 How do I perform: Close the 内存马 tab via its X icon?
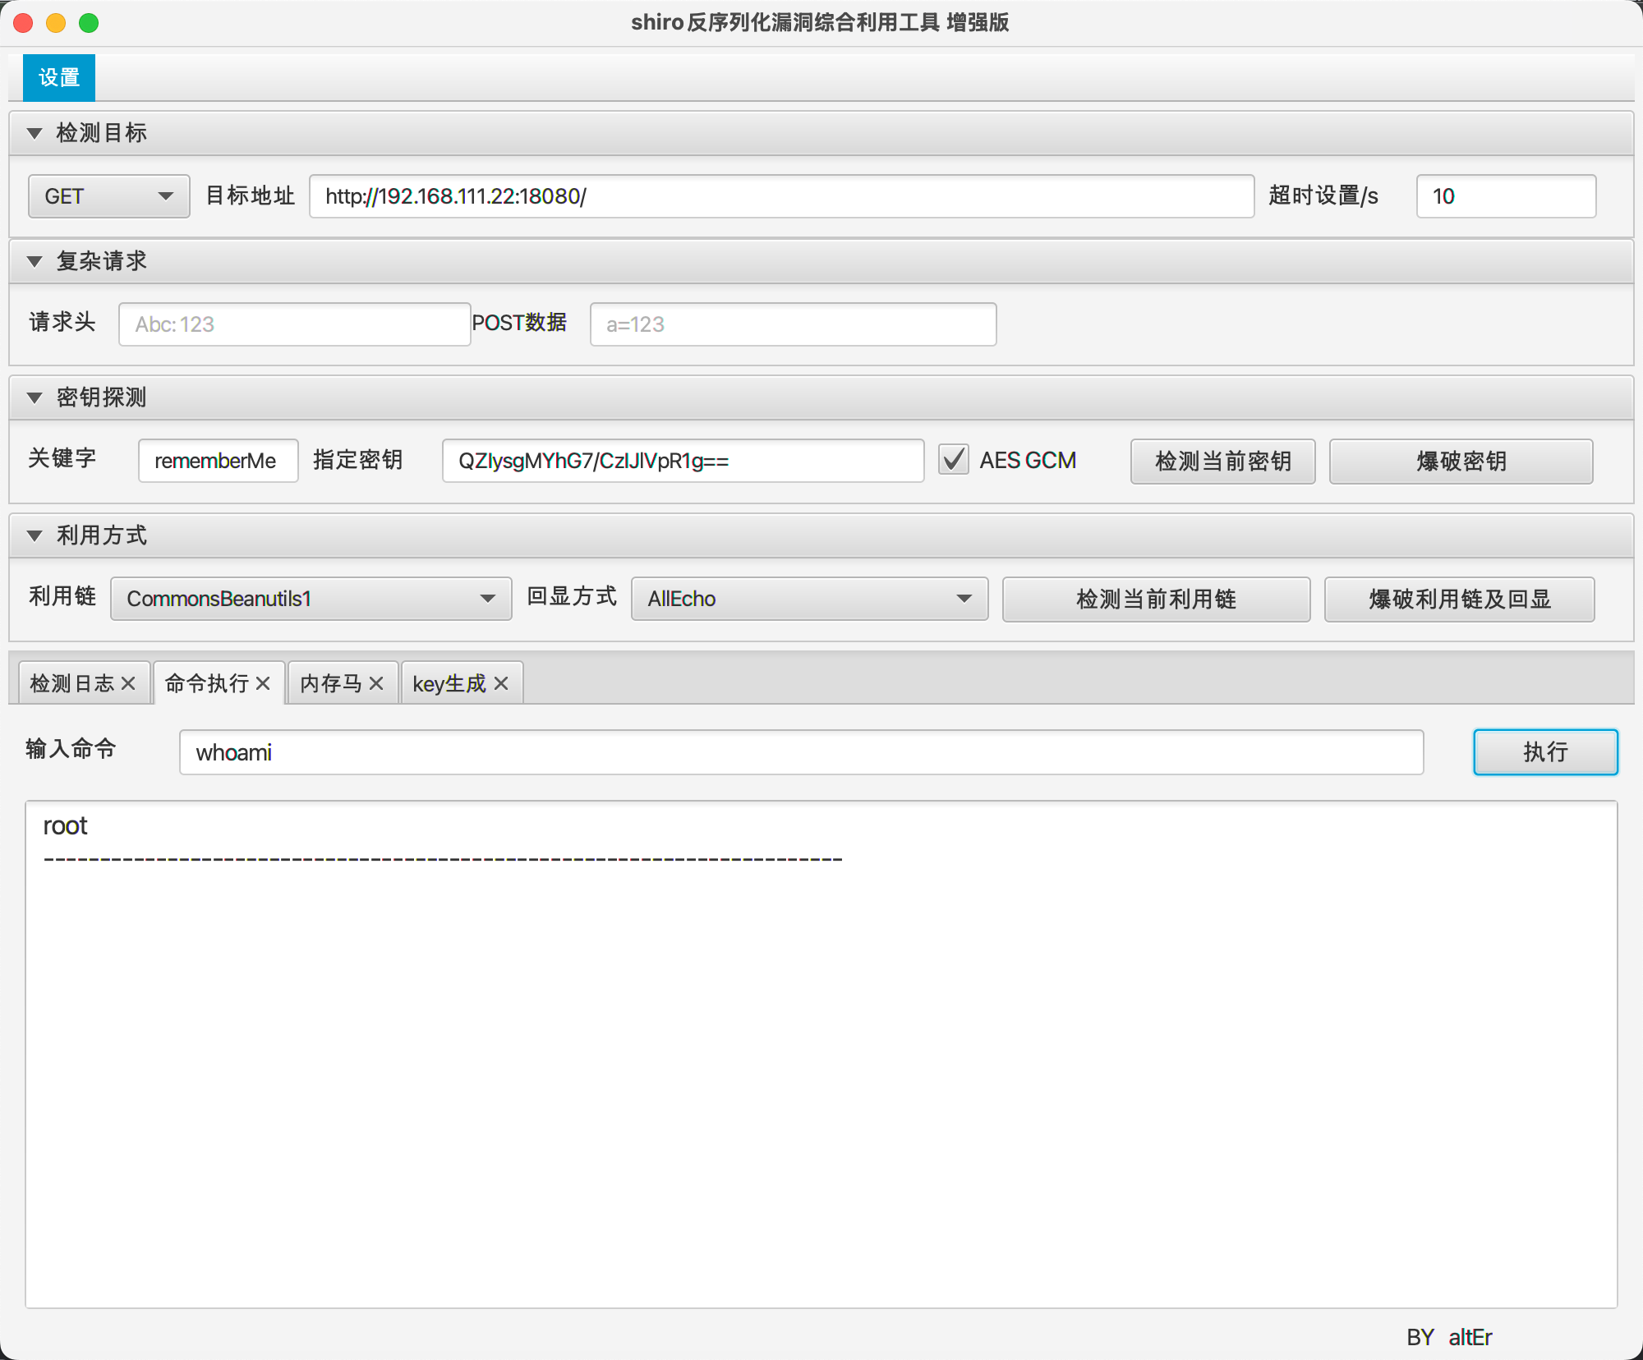tap(376, 683)
